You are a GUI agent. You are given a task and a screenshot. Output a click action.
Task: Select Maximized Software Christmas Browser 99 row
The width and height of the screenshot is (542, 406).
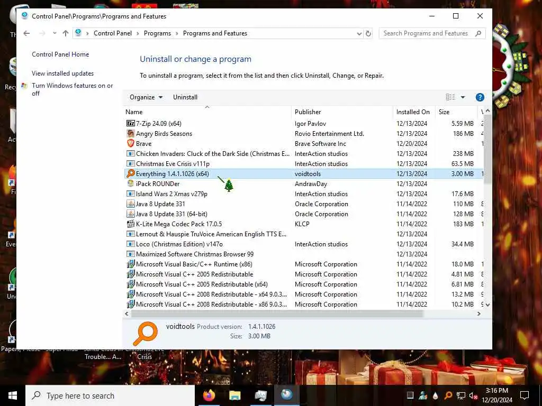point(303,254)
